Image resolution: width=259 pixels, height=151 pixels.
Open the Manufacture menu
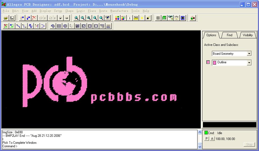coord(119,11)
